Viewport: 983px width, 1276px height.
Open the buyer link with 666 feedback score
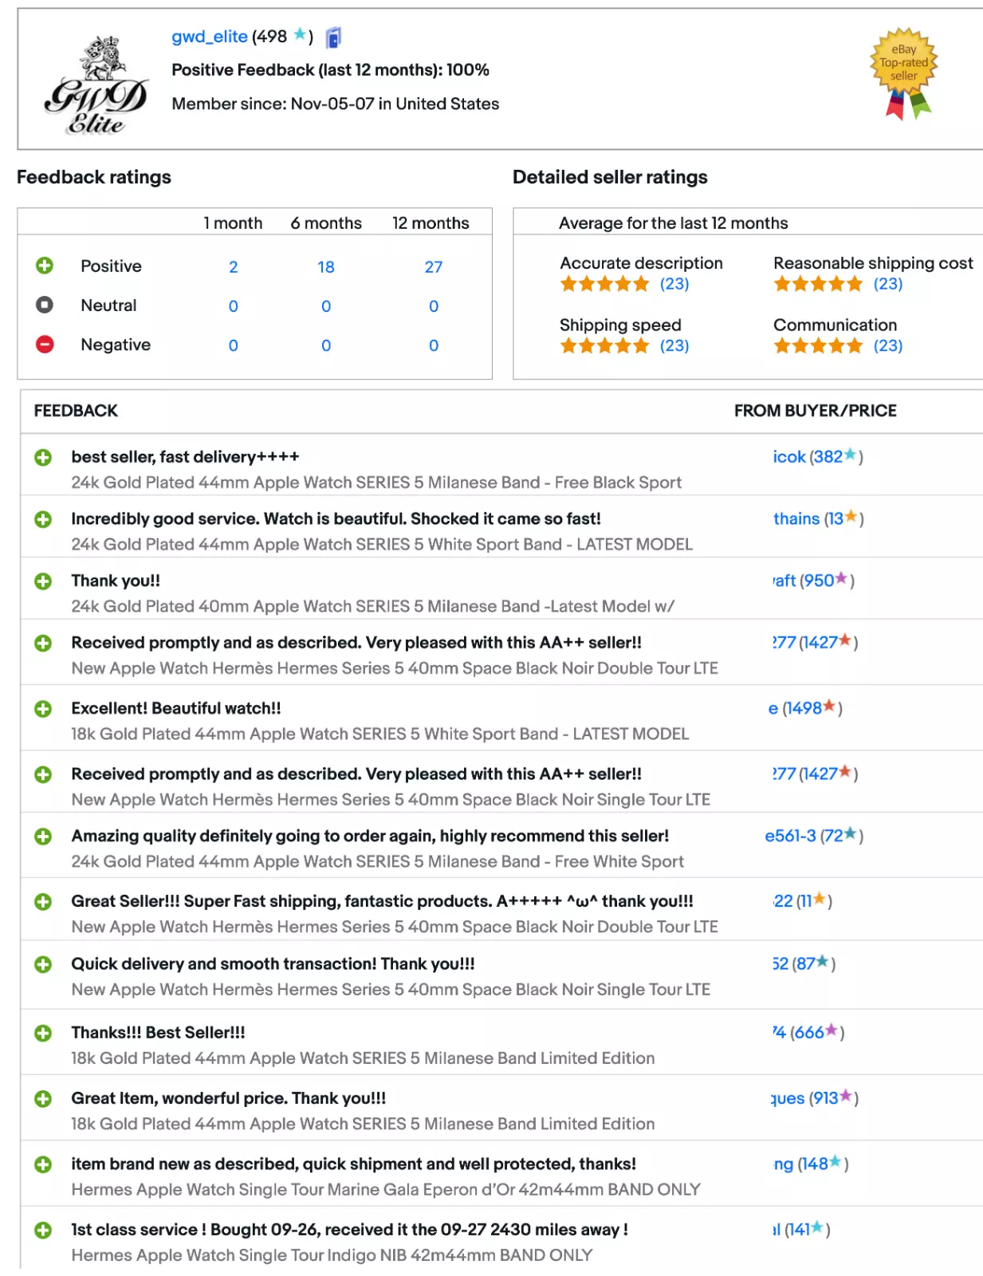tap(780, 1032)
